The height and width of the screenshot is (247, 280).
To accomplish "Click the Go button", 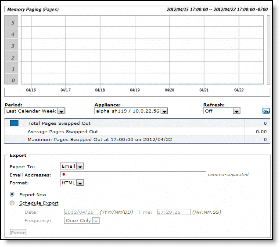I will [x=266, y=111].
